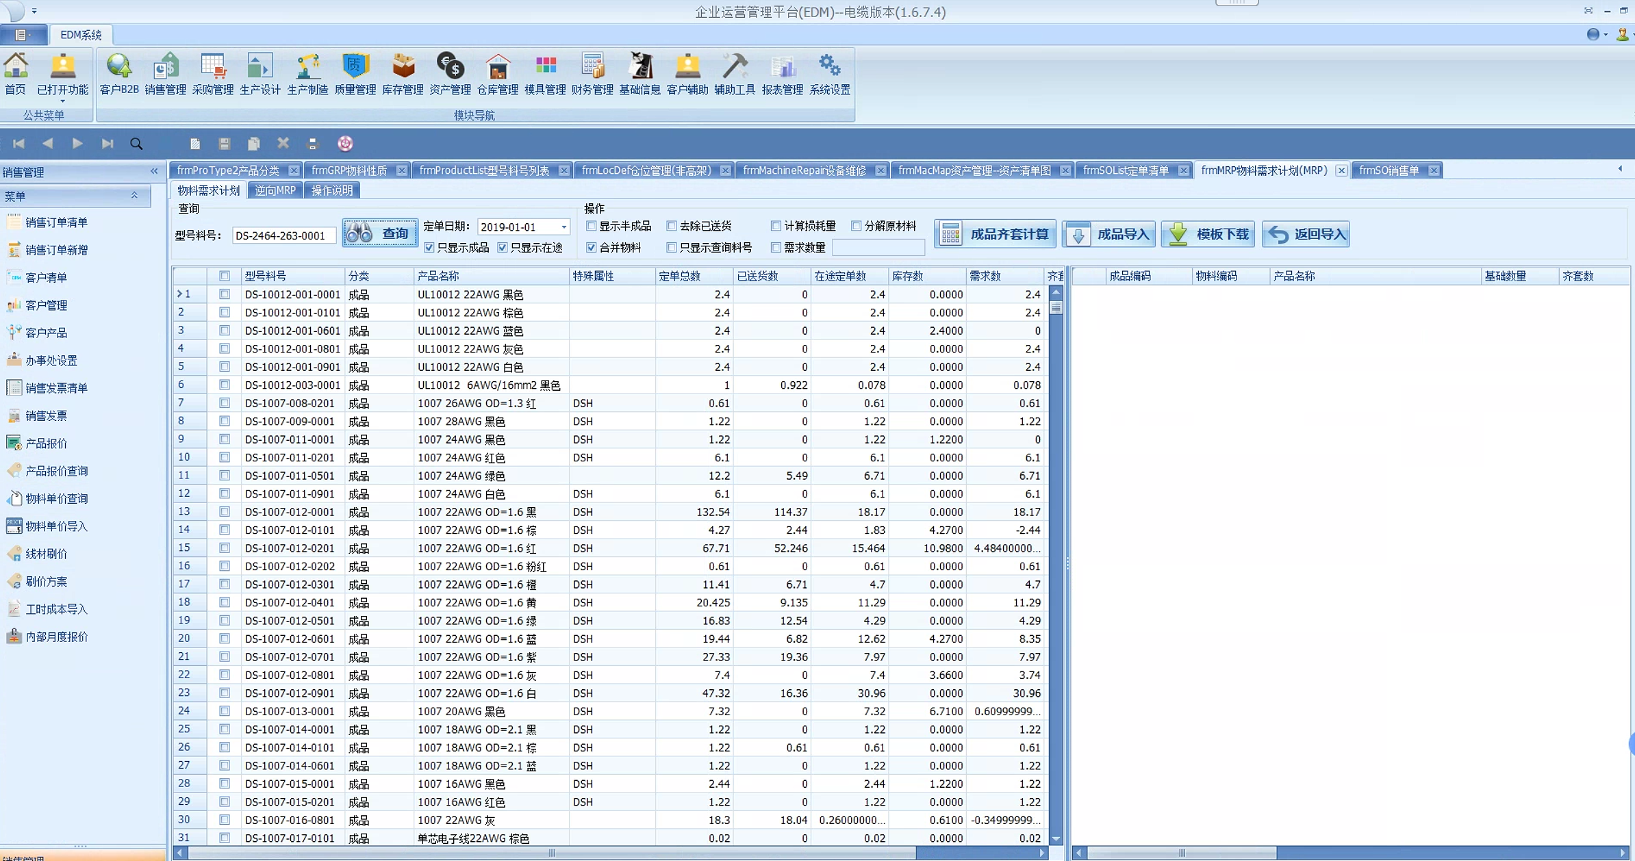The width and height of the screenshot is (1635, 861).
Task: Open the 系统设置 gear module
Action: coord(830,74)
